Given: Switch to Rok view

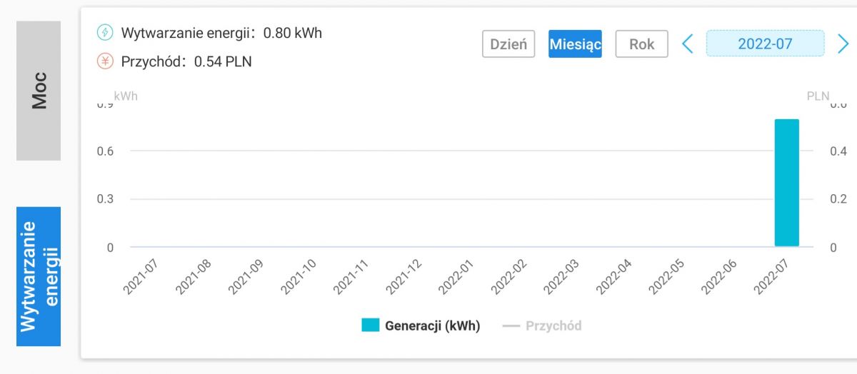Looking at the screenshot, I should pos(641,44).
